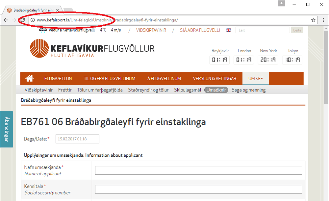Open the Skipulagsmál link
Screen dimensions: 329x201
[x=188, y=90]
